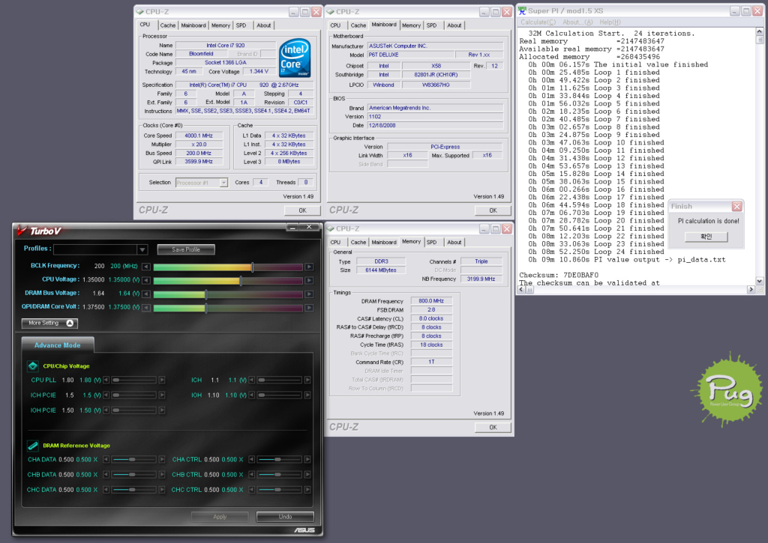The image size is (768, 543).
Task: Click Super PI vertical scrollbar down arrow
Action: tap(759, 282)
